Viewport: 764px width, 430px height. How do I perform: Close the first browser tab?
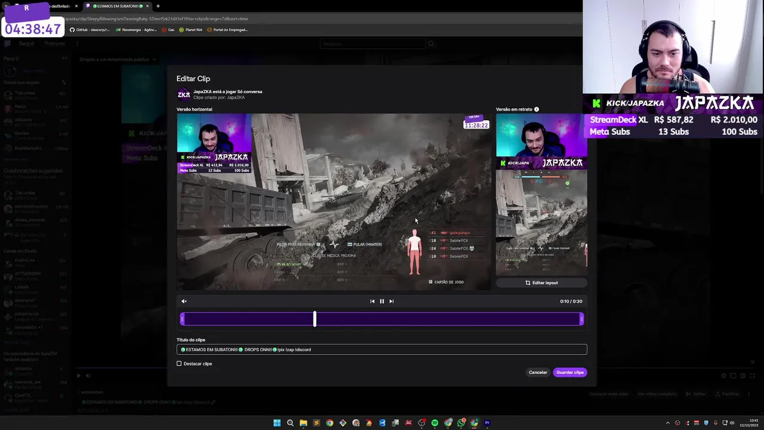(x=76, y=6)
